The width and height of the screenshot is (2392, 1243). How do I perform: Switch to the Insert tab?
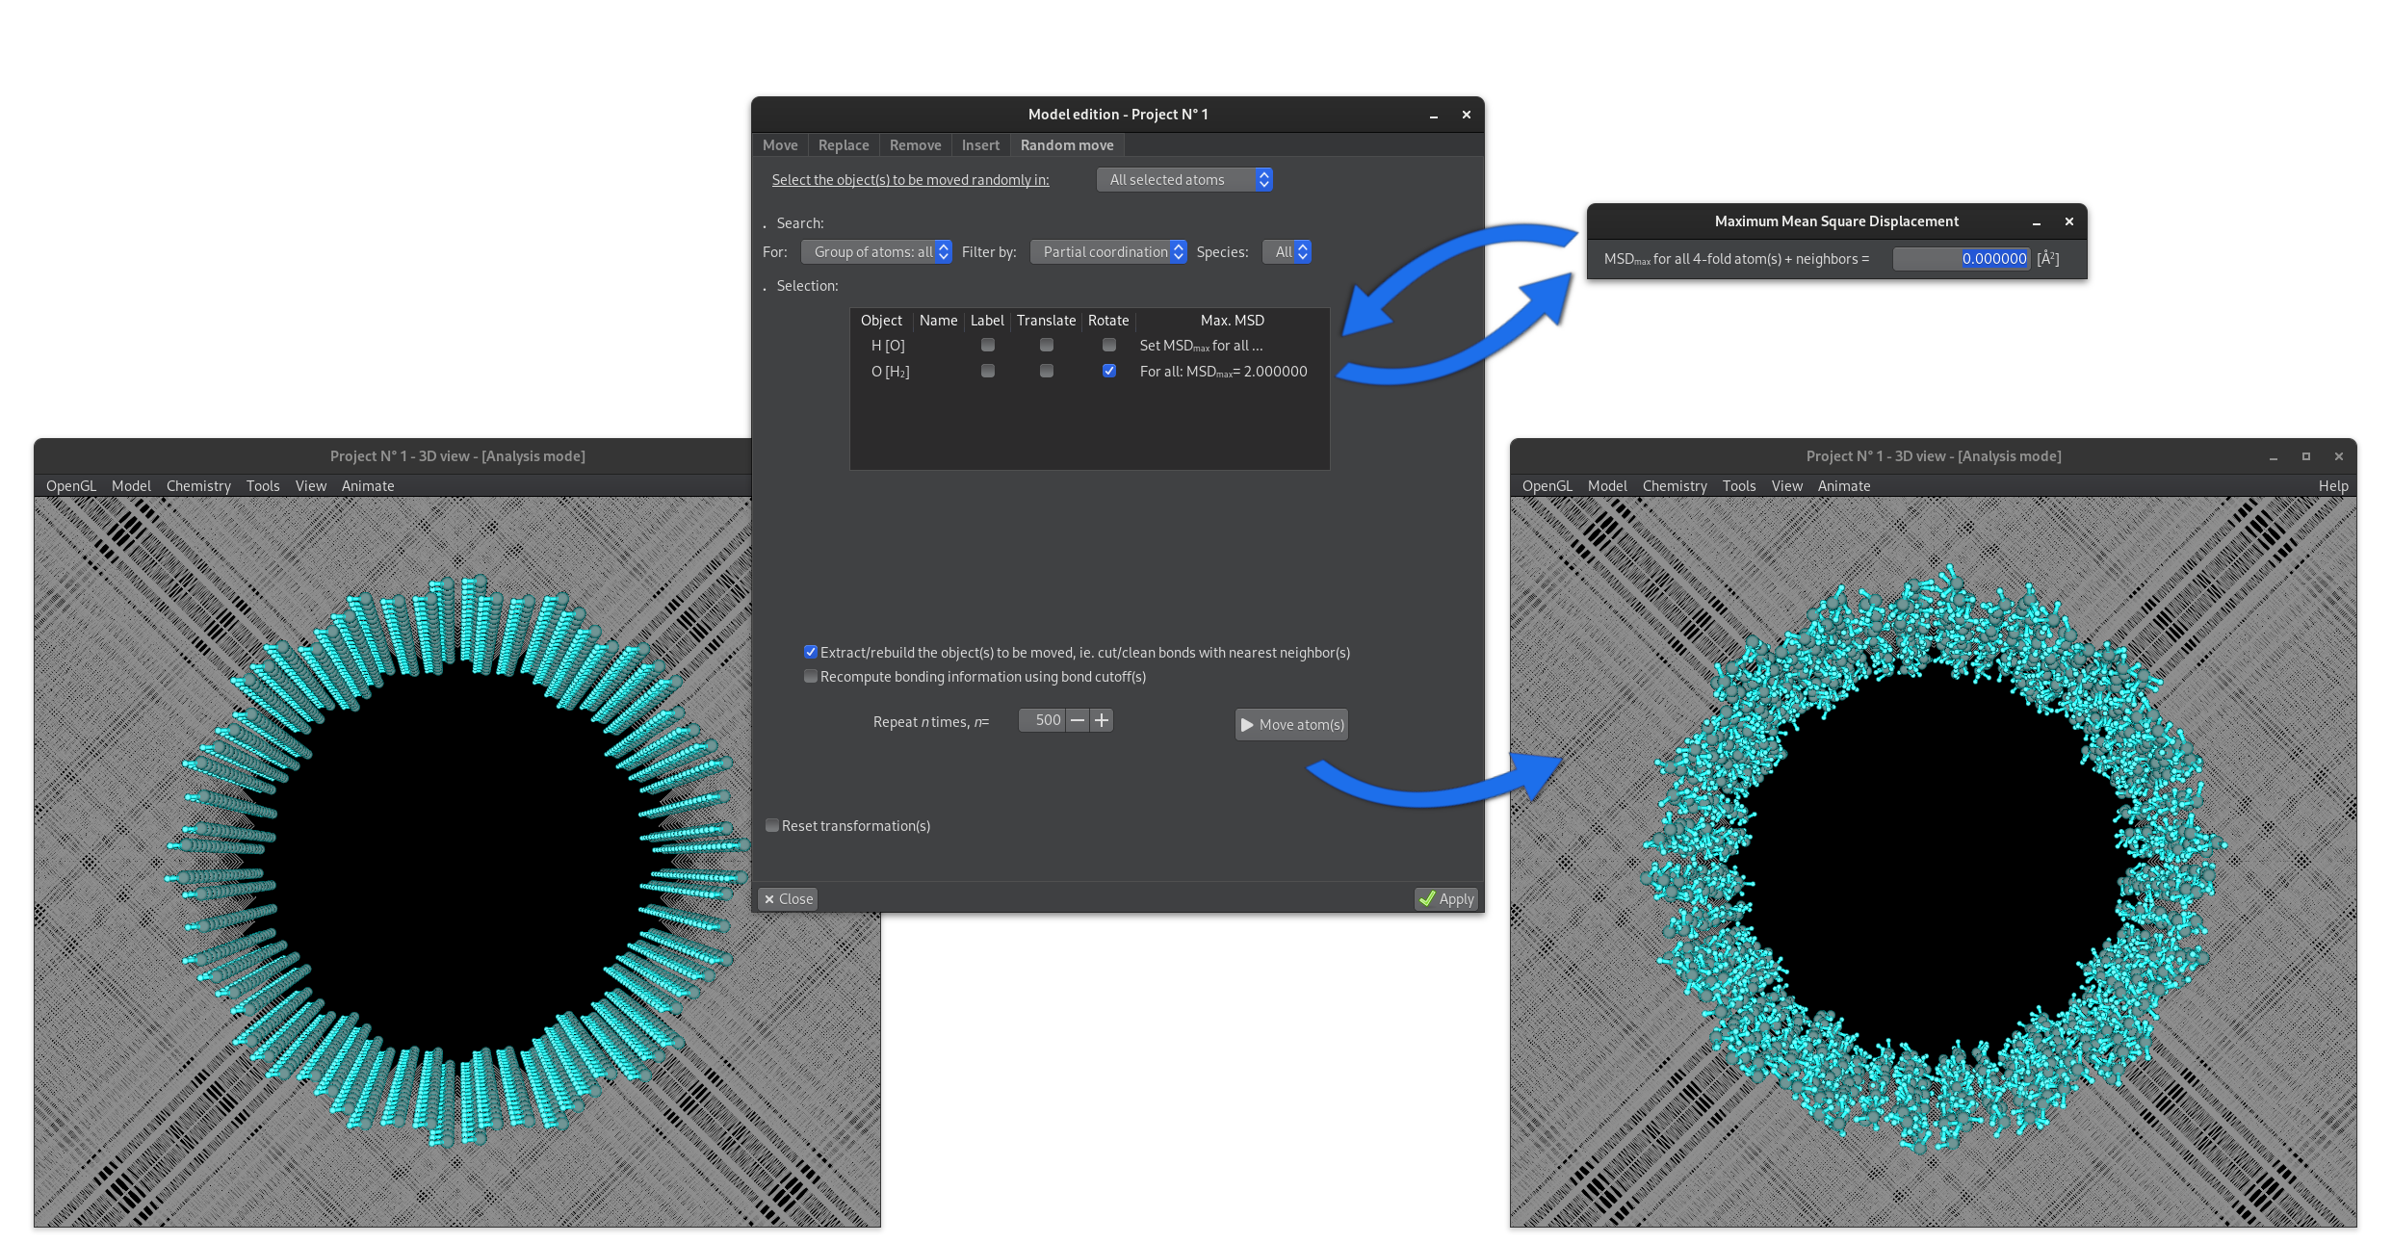coord(980,145)
